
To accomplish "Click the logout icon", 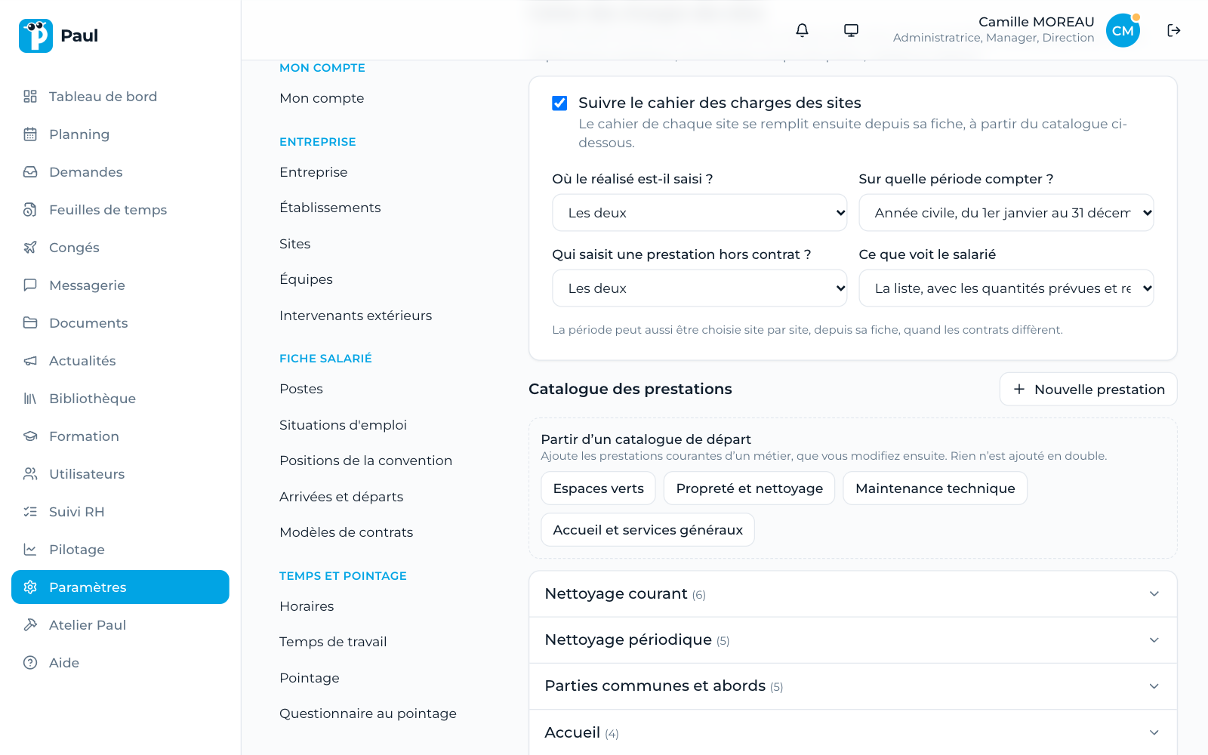I will click(1173, 30).
